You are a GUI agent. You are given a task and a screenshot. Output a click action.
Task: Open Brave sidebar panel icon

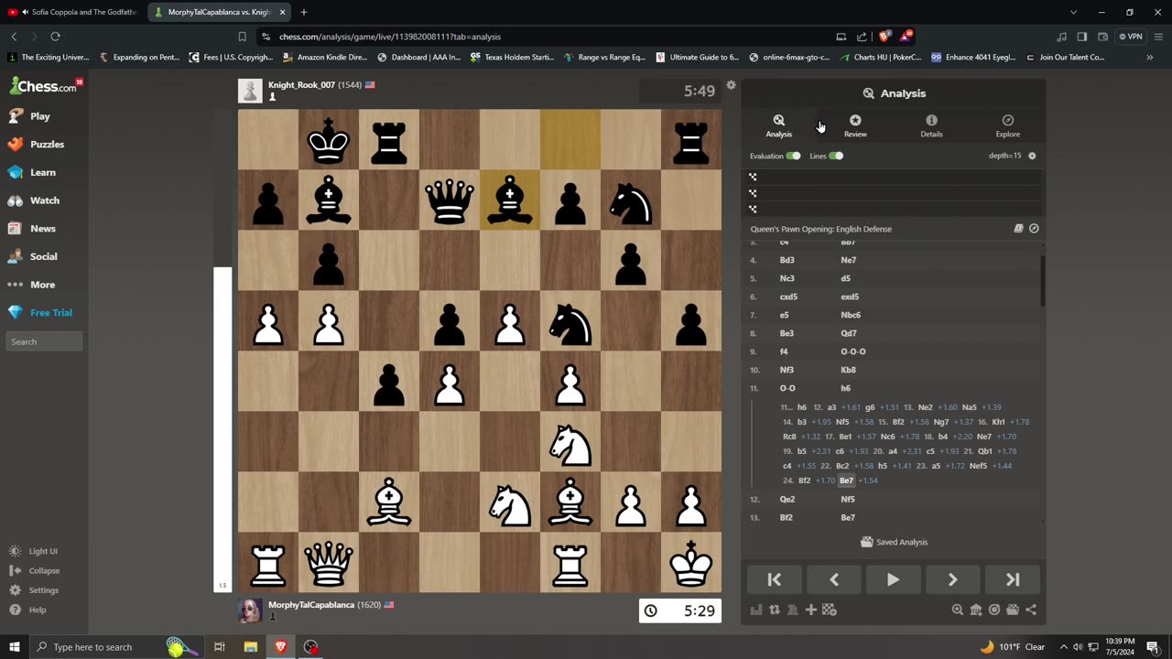(x=1081, y=37)
